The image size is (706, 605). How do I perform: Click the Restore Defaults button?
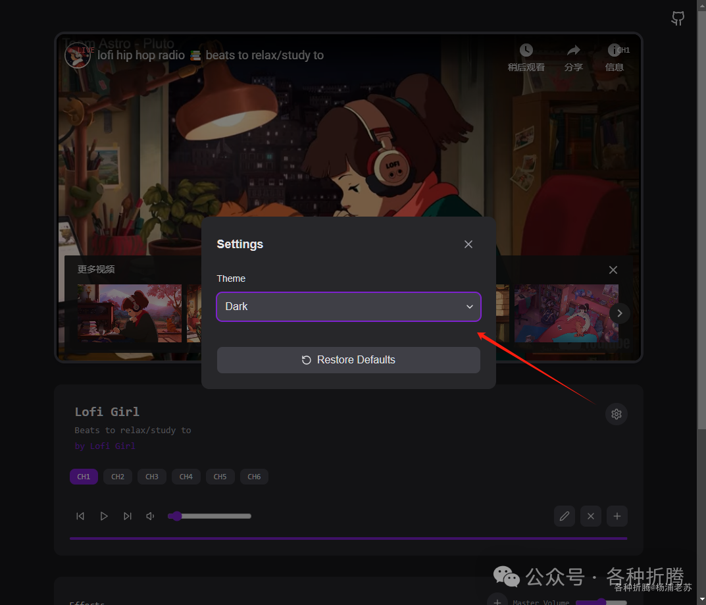pyautogui.click(x=349, y=360)
